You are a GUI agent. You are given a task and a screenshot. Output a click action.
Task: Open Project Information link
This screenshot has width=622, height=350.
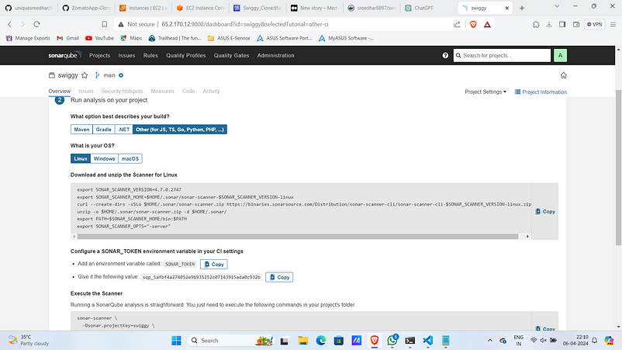(x=541, y=92)
